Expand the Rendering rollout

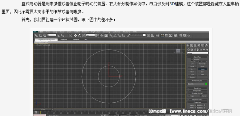[x=197, y=88]
